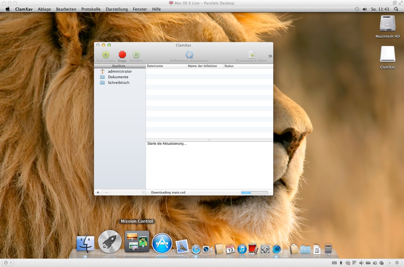Open the ClamXav application menu

[24, 9]
